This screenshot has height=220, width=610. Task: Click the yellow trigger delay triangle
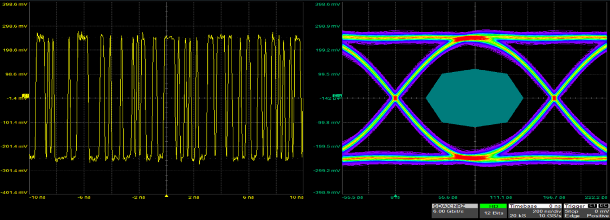[x=167, y=196]
